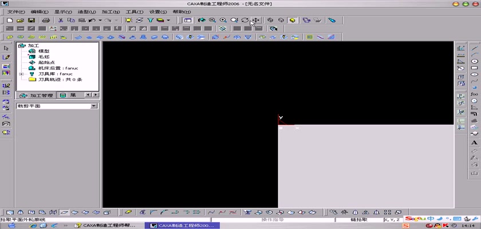Select 刀具轨迹 : 共 0 条 folder
Screen dimensions: 481x229
[60, 80]
